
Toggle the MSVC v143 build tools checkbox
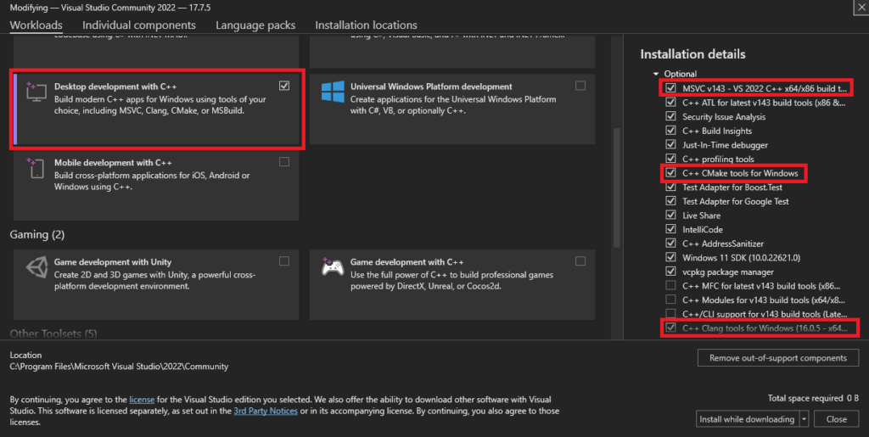(670, 88)
